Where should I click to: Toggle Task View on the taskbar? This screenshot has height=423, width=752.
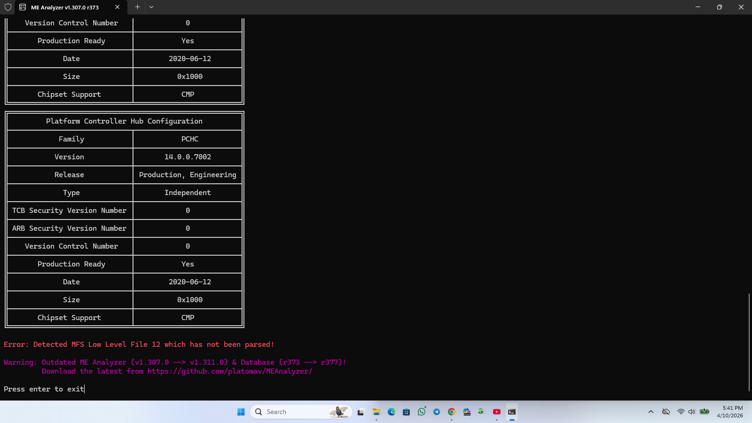coord(361,411)
